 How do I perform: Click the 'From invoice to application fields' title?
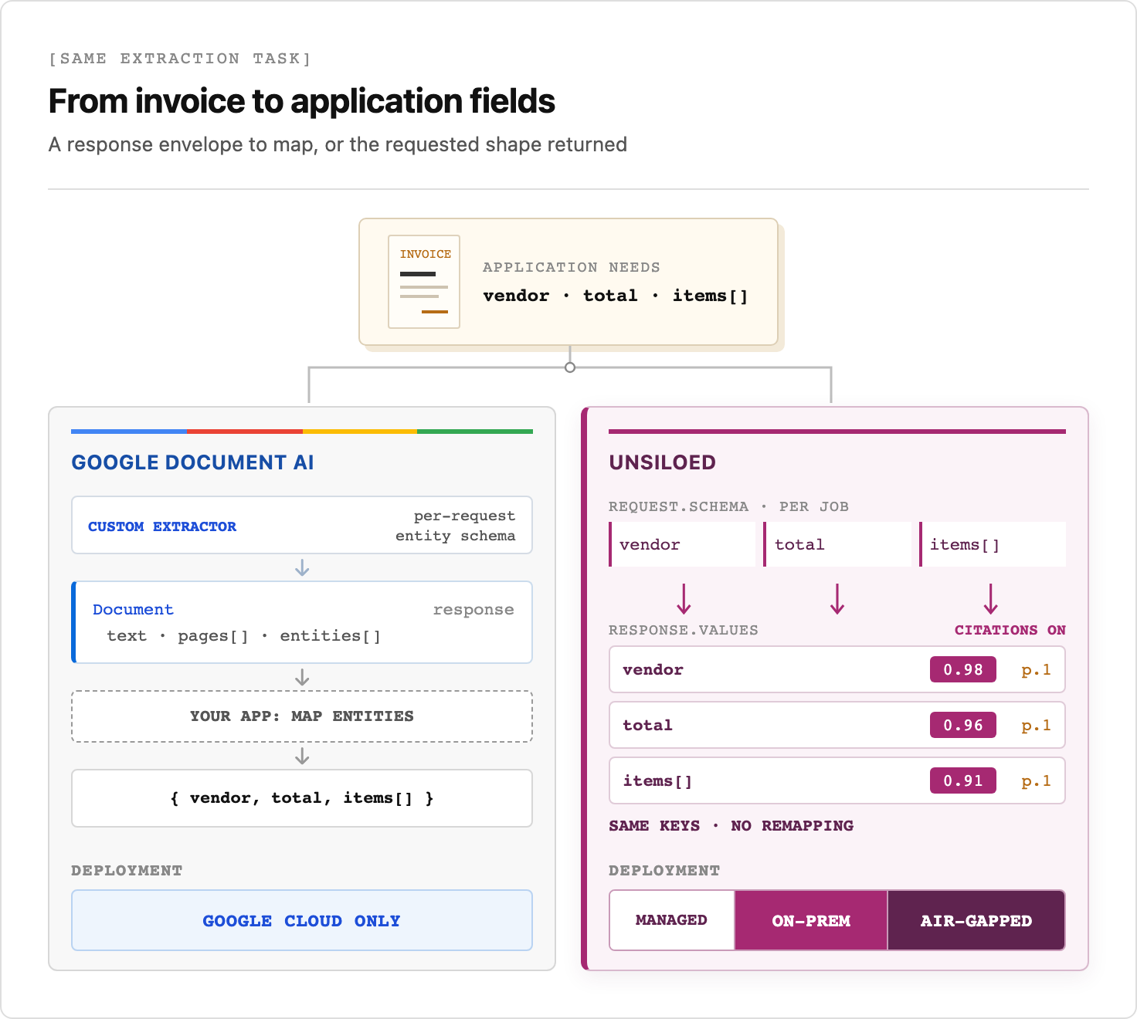[302, 101]
